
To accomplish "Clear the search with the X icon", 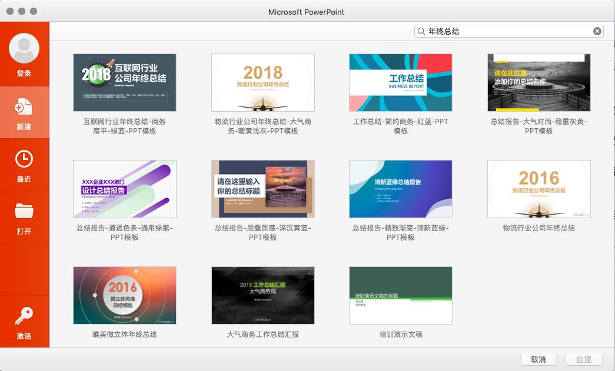I will coord(596,31).
